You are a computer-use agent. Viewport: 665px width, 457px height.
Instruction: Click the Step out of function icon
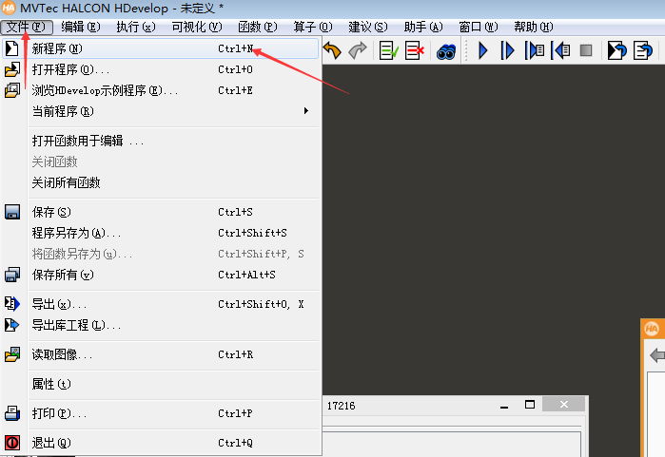point(560,50)
